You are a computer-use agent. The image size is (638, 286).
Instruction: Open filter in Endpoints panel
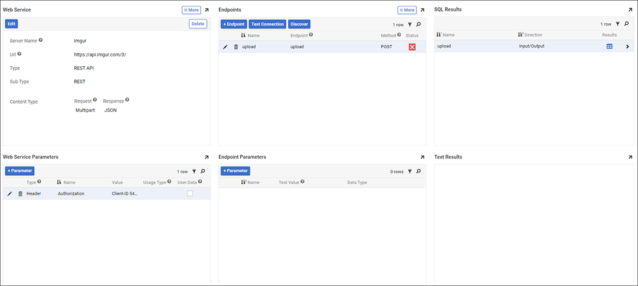(409, 25)
